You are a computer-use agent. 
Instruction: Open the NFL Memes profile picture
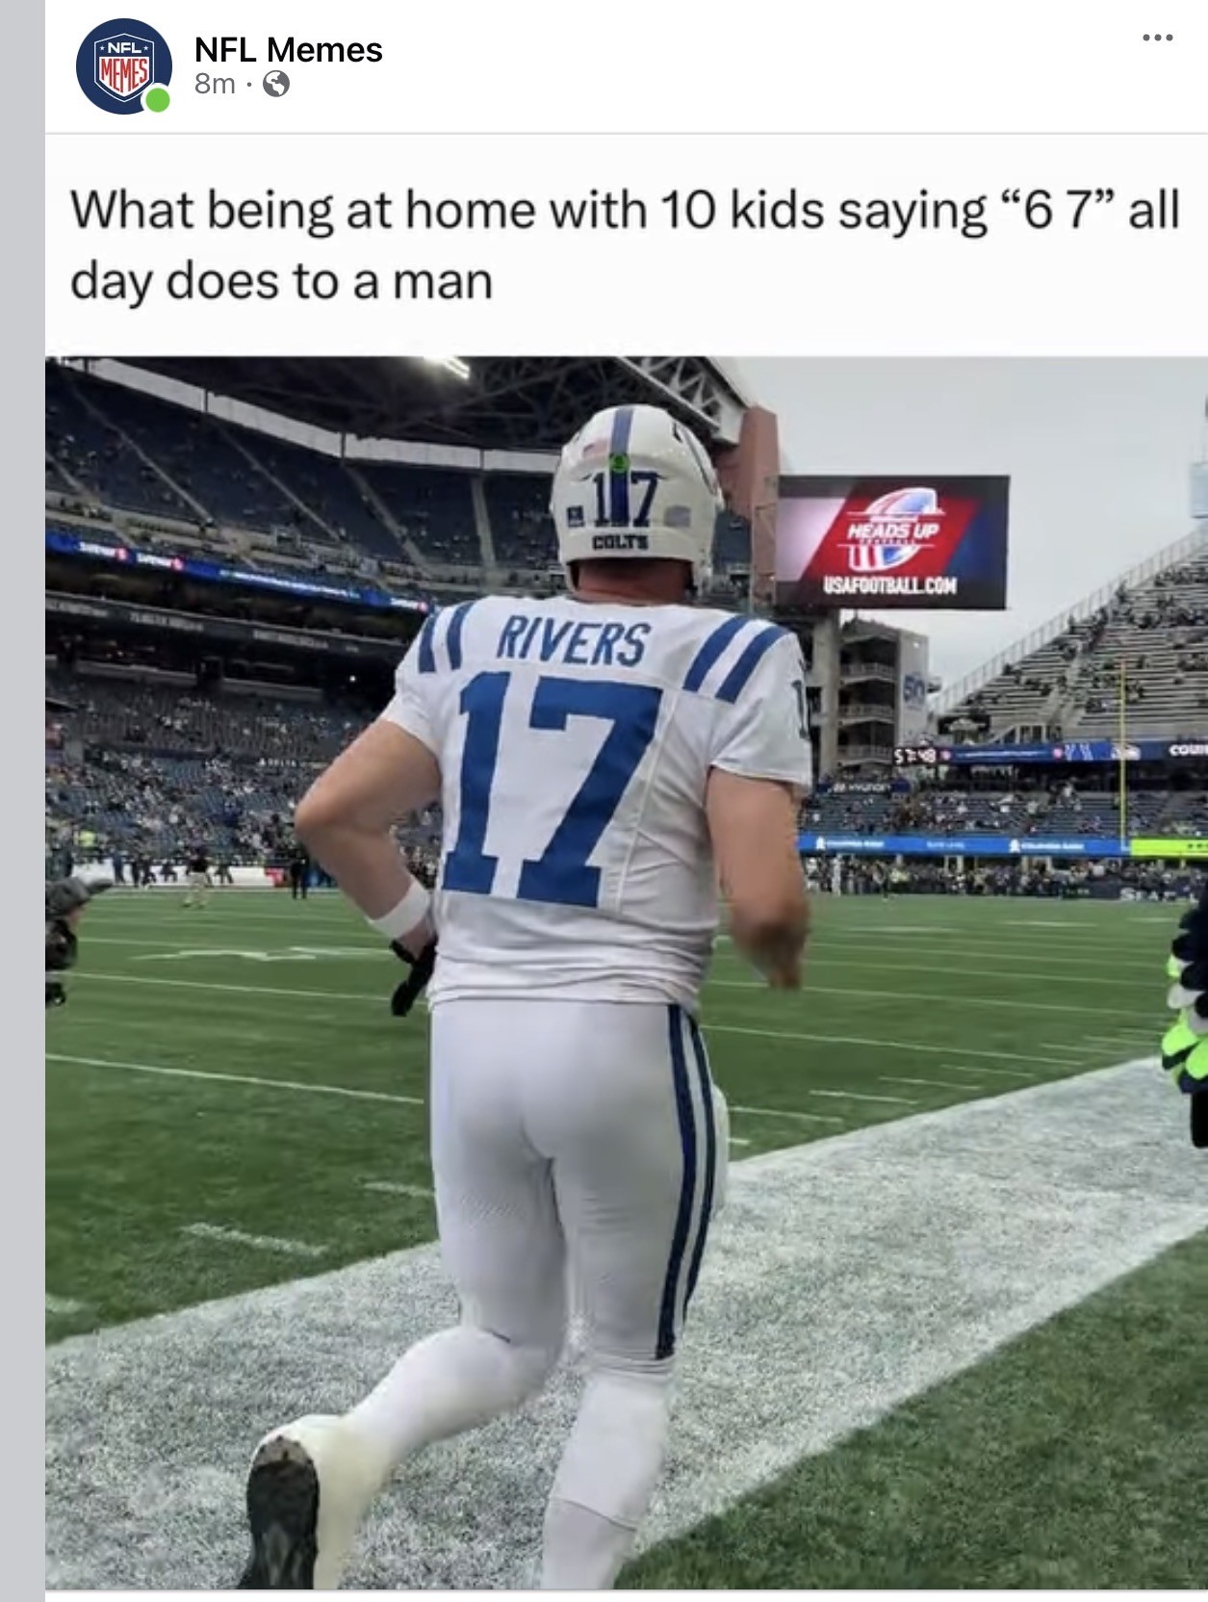124,66
